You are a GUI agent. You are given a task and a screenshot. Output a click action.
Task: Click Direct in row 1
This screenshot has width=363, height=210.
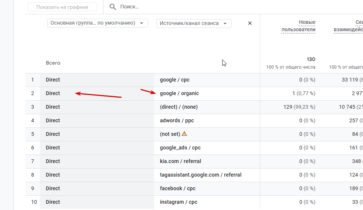(x=53, y=80)
